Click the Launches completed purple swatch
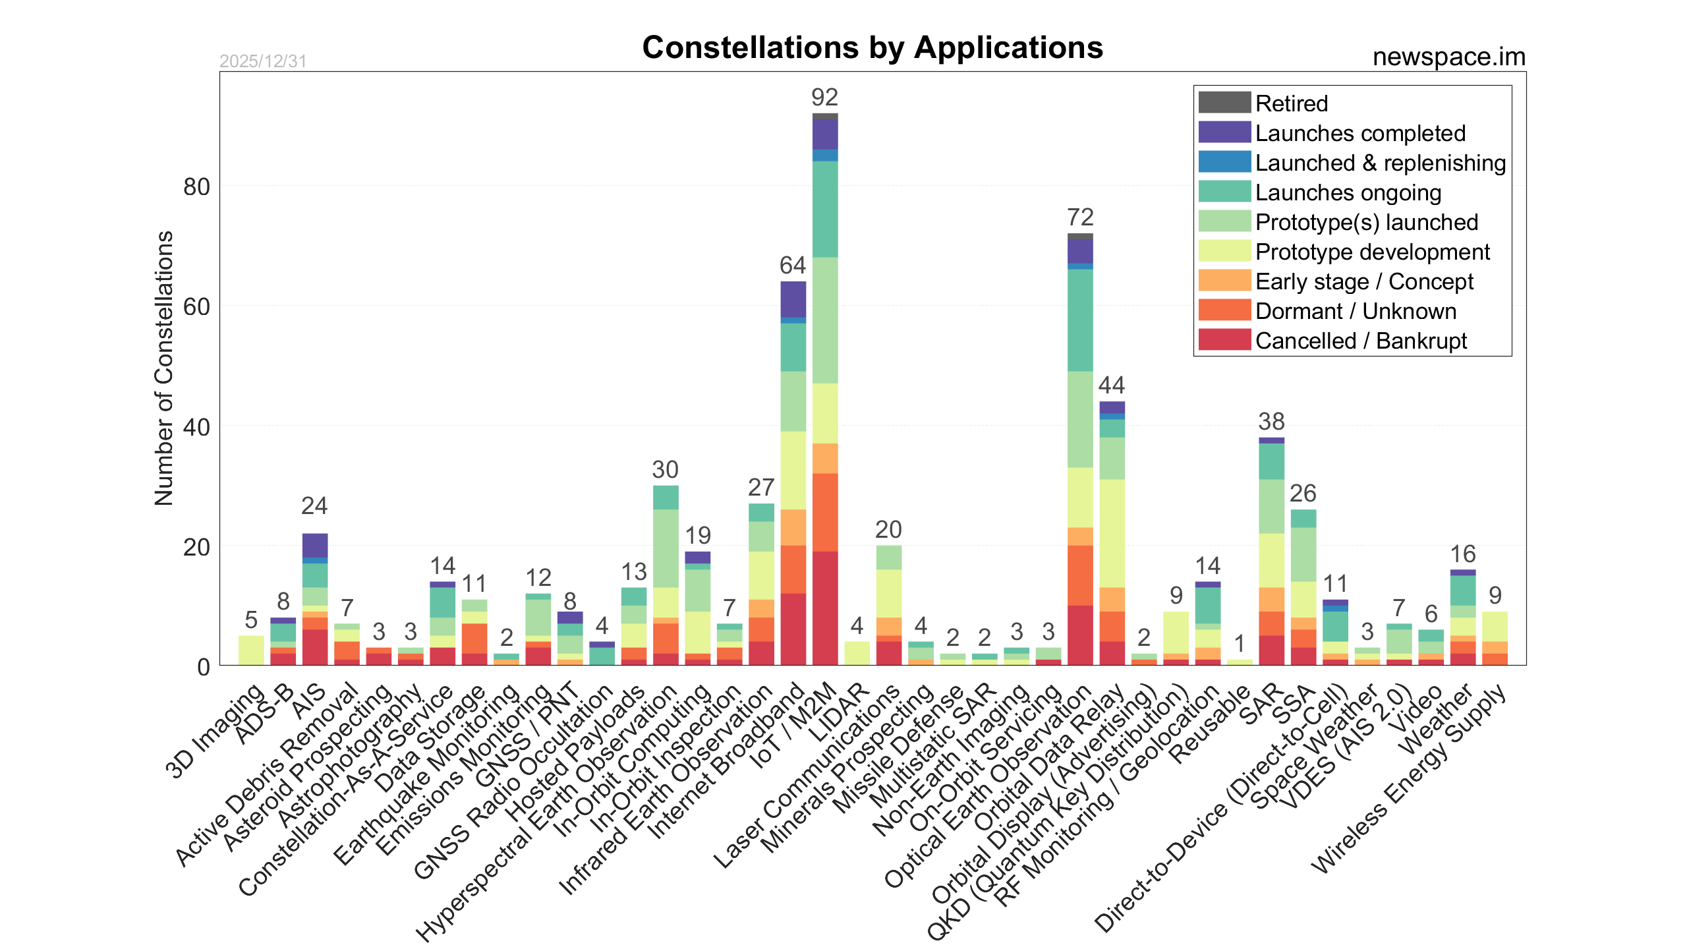 [x=1224, y=132]
